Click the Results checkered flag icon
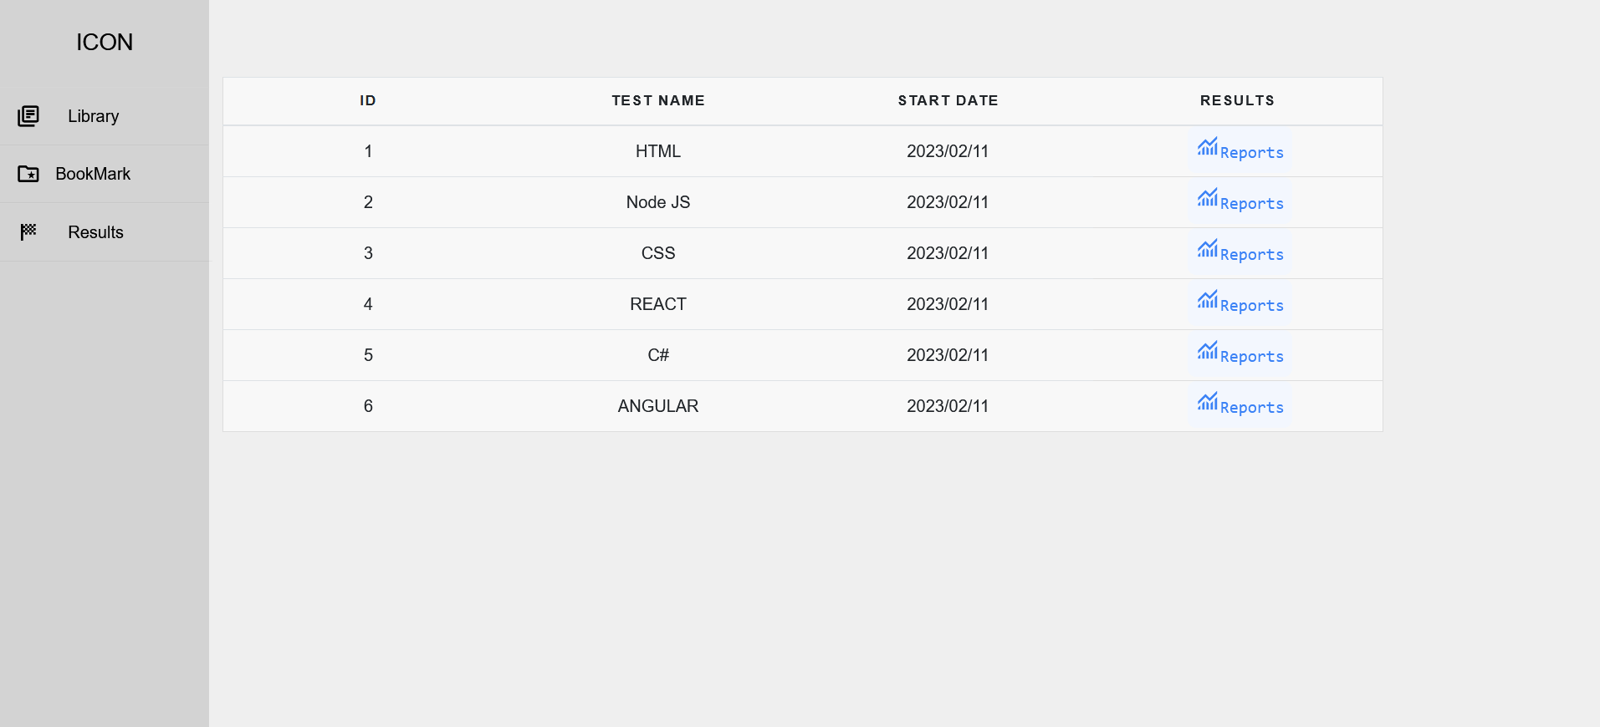Image resolution: width=1600 pixels, height=727 pixels. pos(28,231)
